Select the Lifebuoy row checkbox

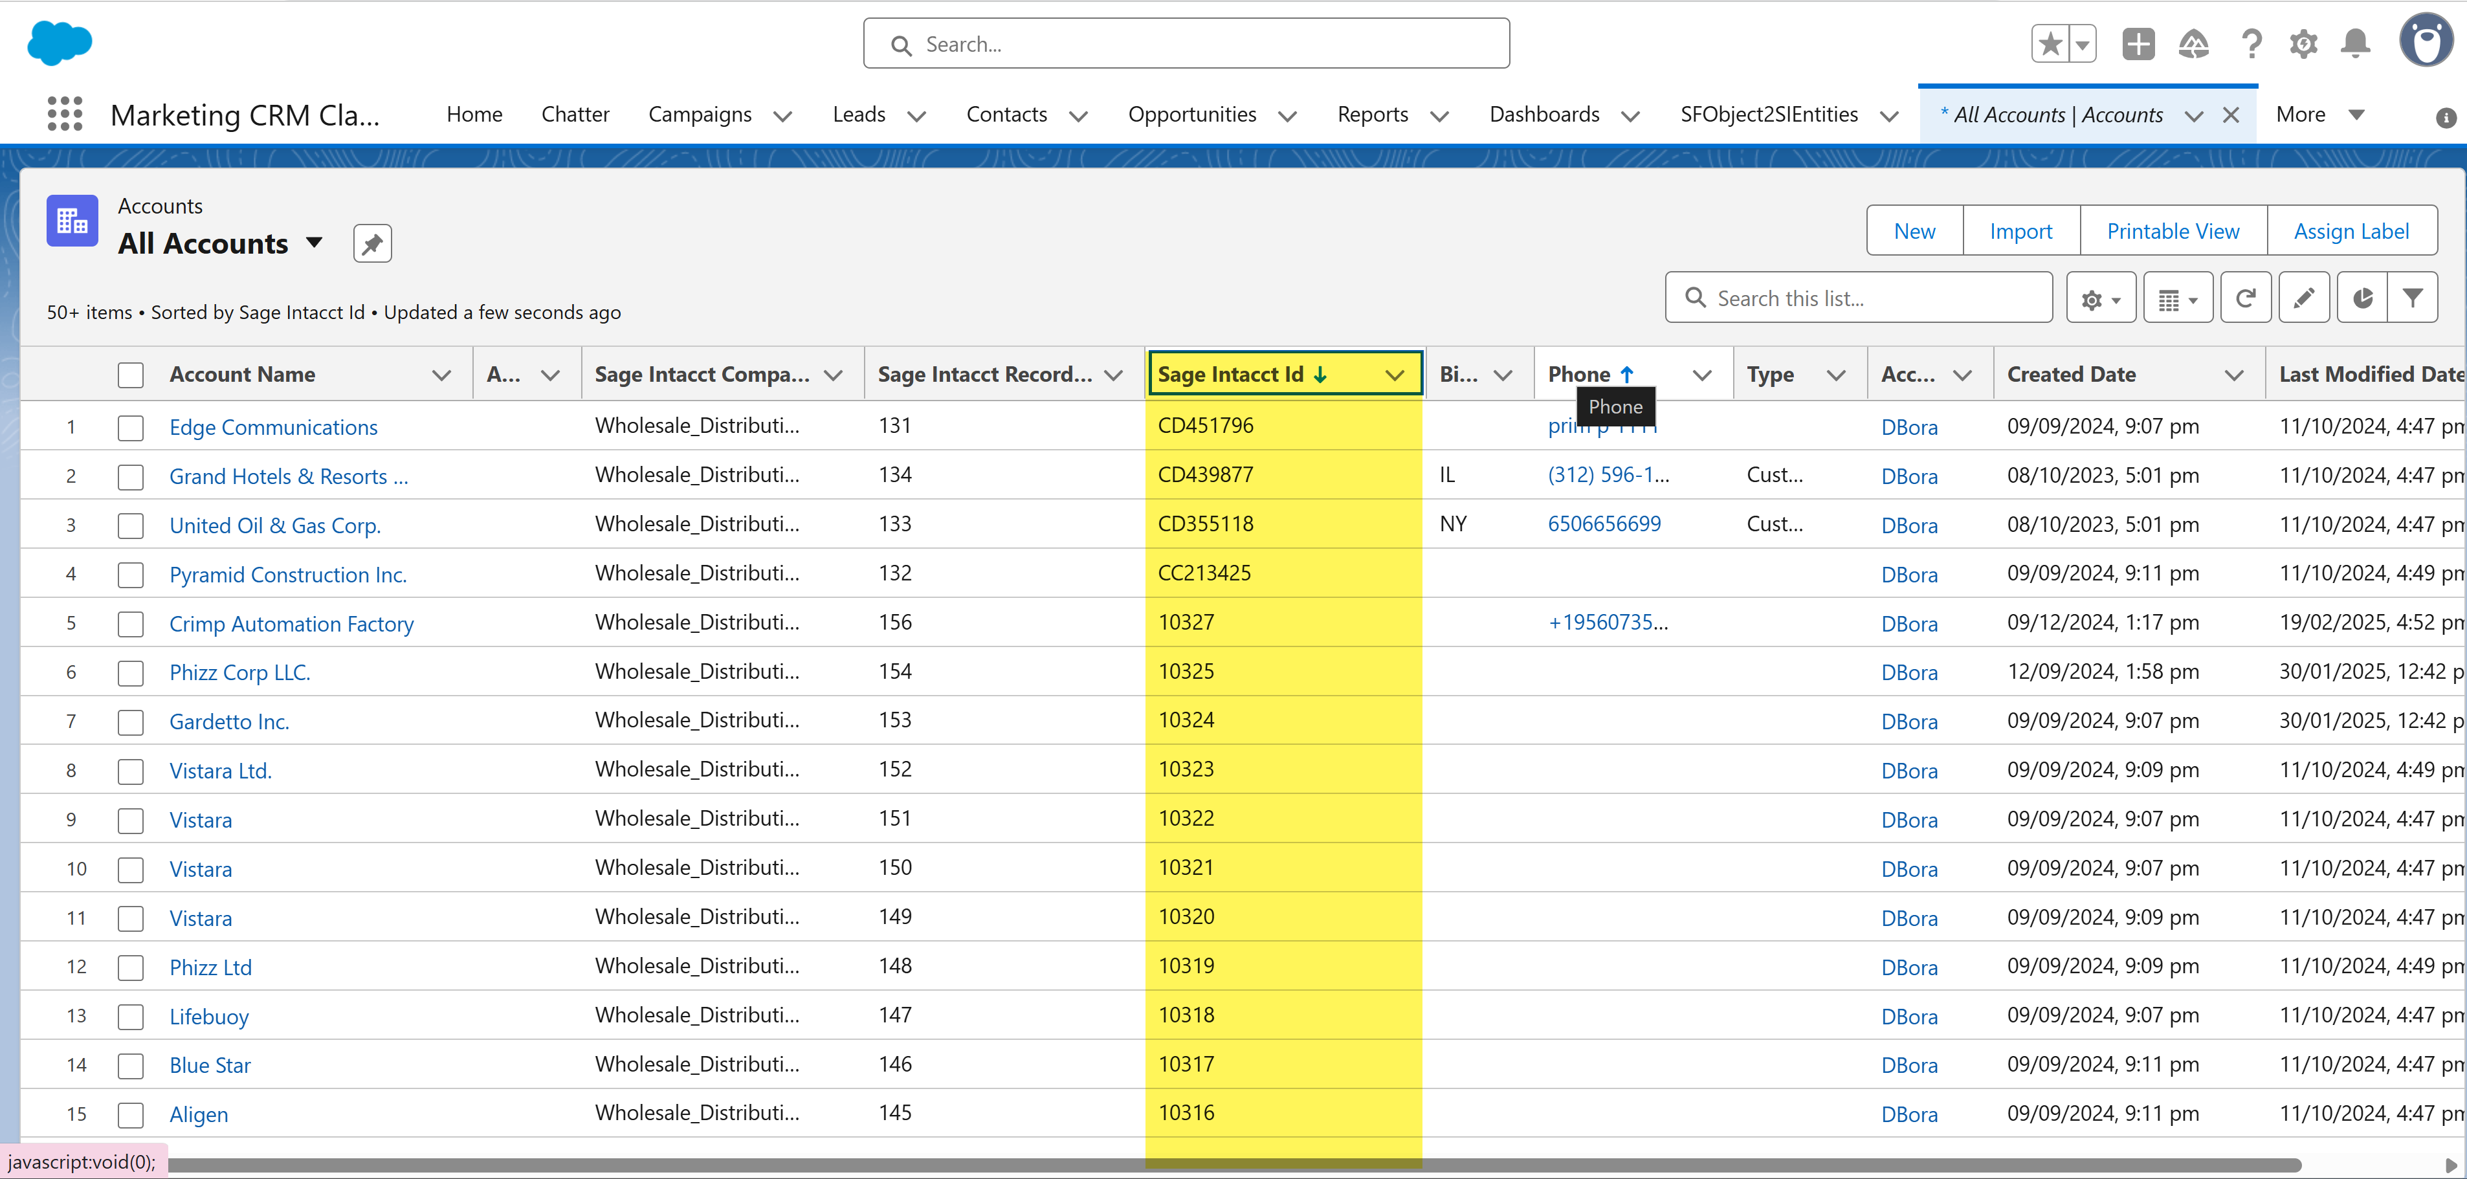130,1017
